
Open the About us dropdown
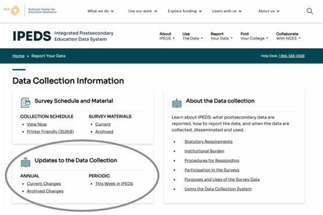pyautogui.click(x=269, y=11)
